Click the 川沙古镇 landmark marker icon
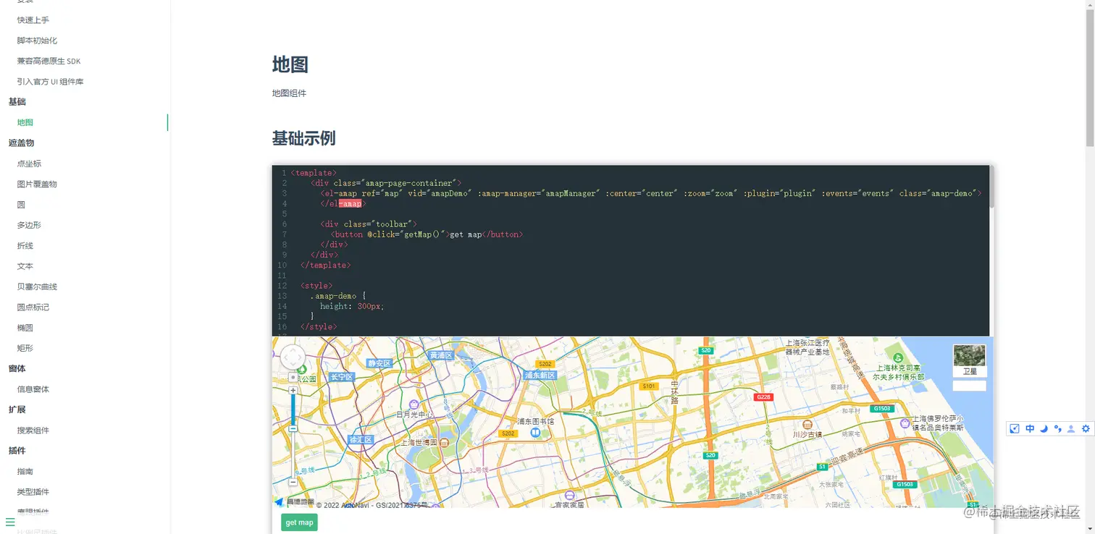 click(x=807, y=425)
